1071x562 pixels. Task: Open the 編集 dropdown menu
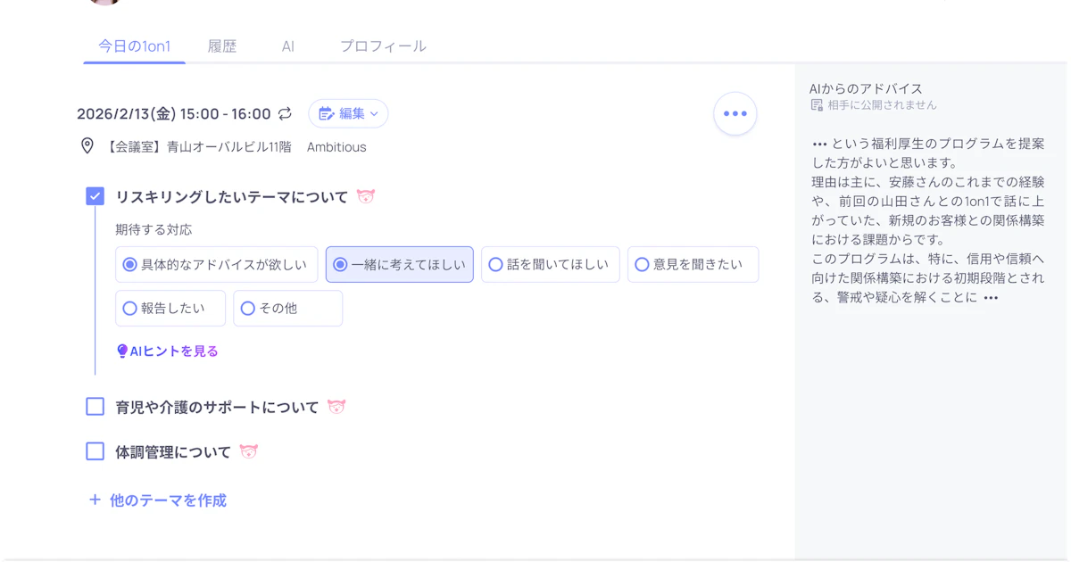click(348, 113)
